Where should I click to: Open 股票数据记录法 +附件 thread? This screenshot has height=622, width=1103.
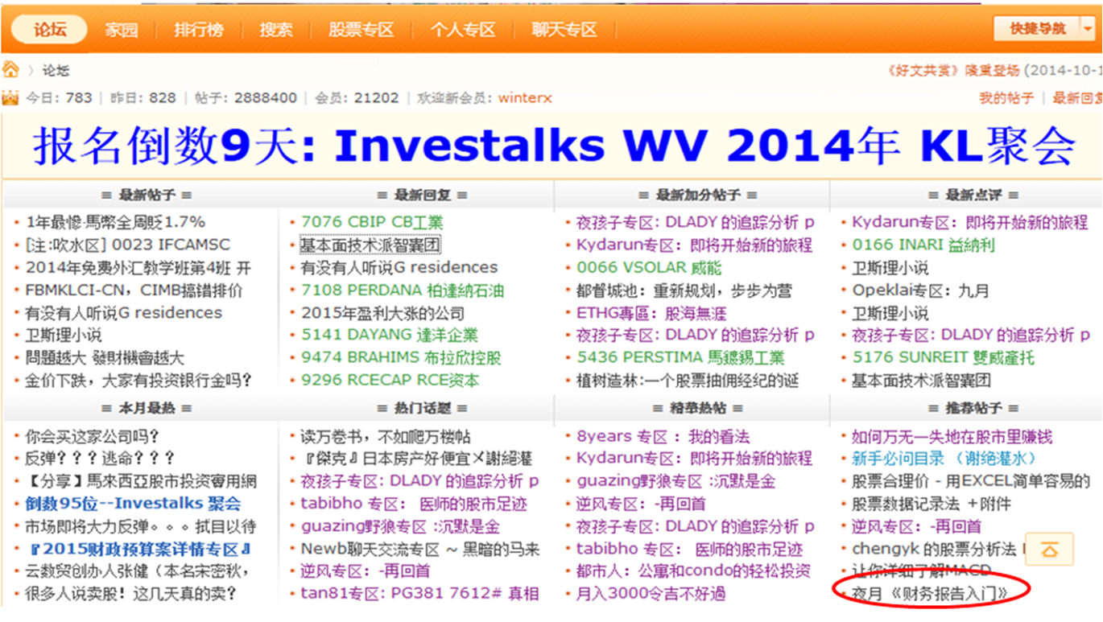coord(931,505)
